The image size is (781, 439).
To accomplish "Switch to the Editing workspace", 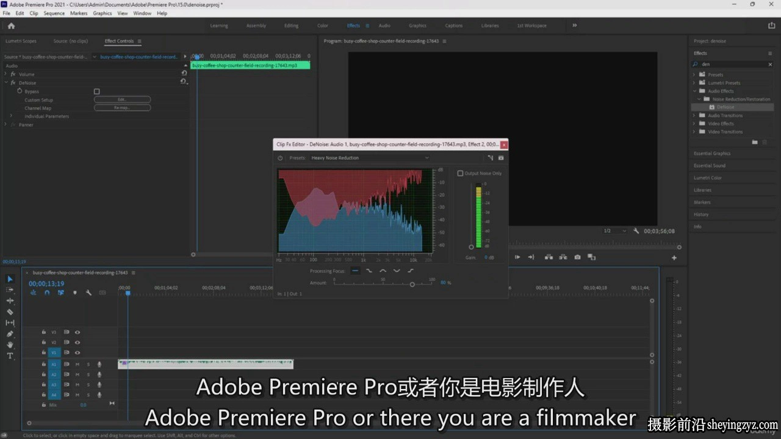I will 292,26.
